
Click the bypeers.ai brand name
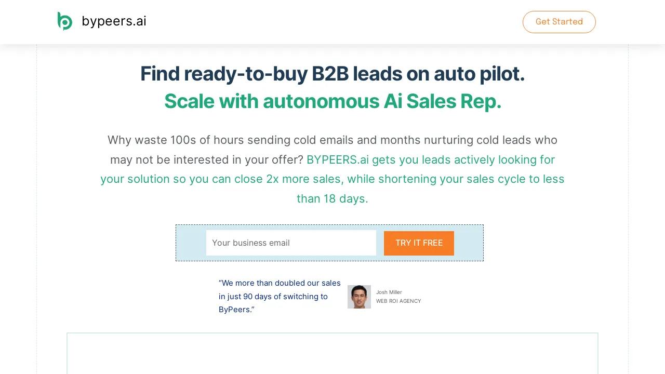click(x=114, y=21)
